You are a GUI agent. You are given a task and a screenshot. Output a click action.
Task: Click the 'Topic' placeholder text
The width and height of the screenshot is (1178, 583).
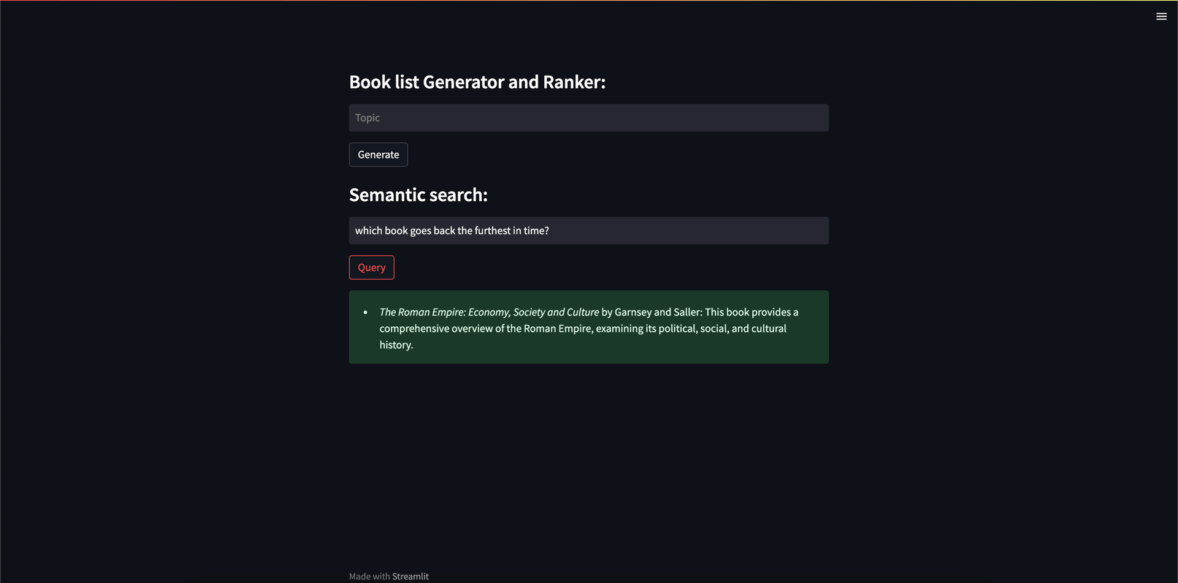click(367, 118)
